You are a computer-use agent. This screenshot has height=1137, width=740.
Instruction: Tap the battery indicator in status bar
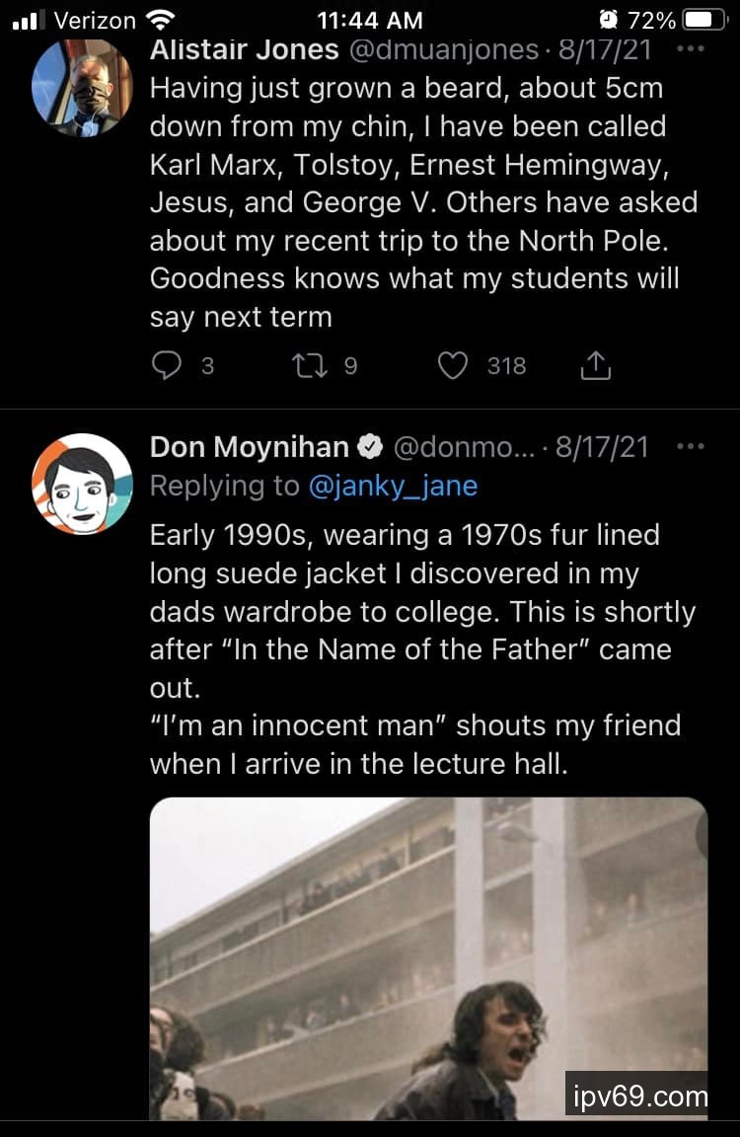(704, 20)
